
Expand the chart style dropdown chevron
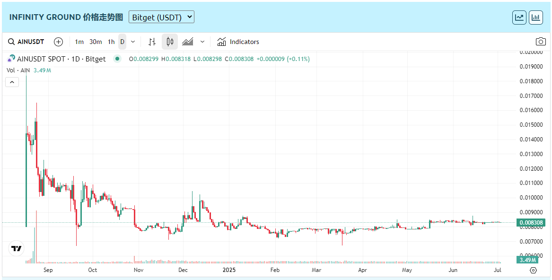pyautogui.click(x=202, y=42)
